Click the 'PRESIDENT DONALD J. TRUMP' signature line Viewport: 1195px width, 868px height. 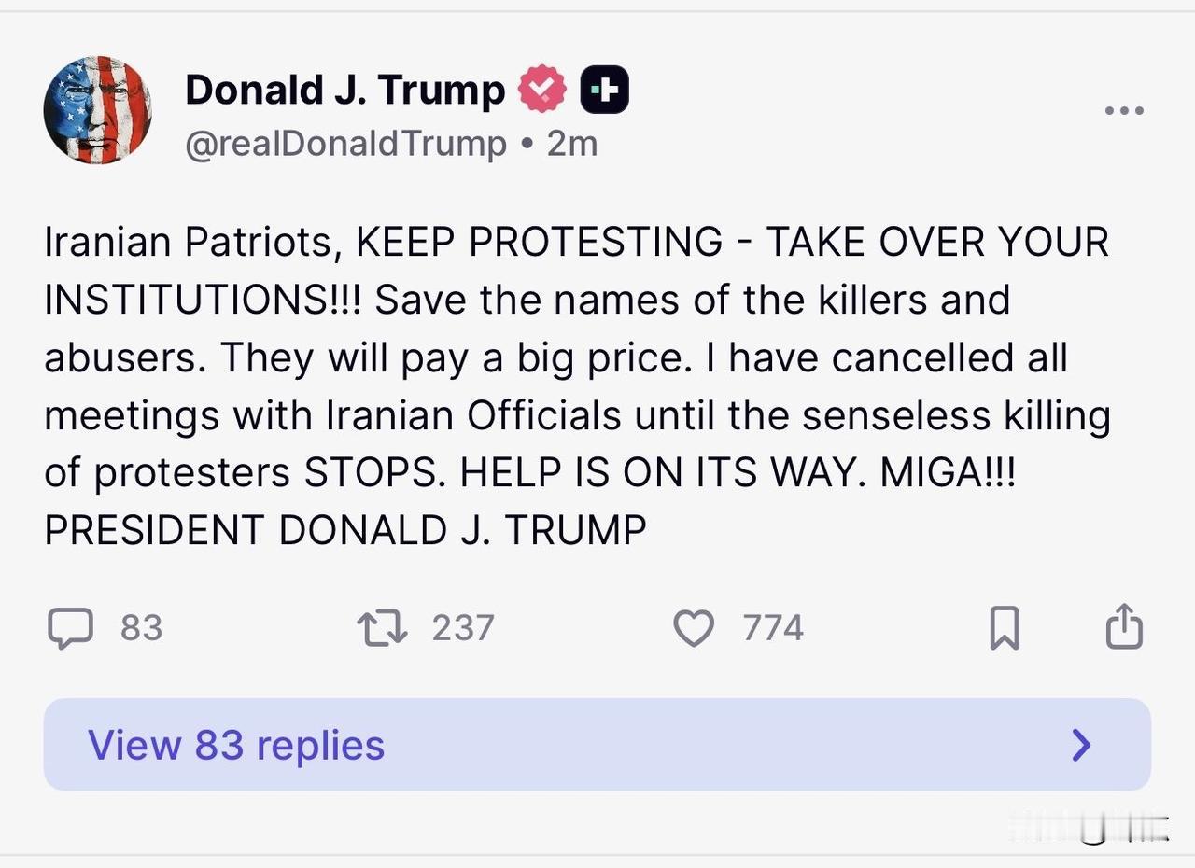tap(345, 531)
